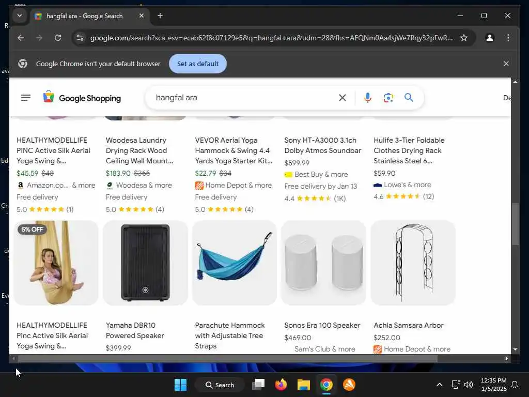The image size is (529, 397).
Task: Click Woodesa & more seller link
Action: click(x=139, y=186)
